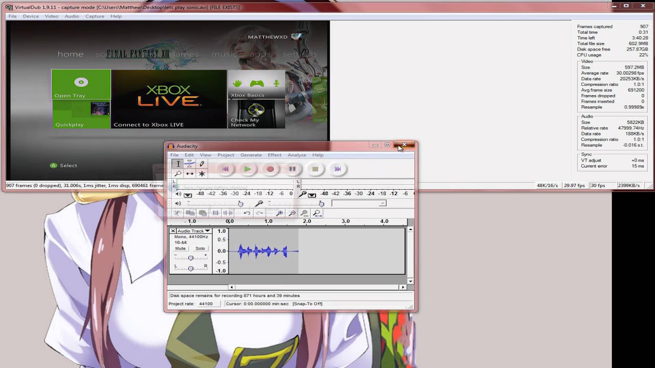
Task: Click the Cut scissors icon in Audacity
Action: tap(177, 213)
